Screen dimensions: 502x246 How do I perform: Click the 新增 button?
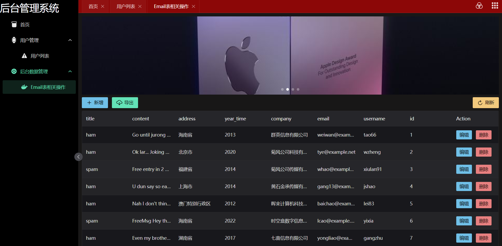click(95, 103)
